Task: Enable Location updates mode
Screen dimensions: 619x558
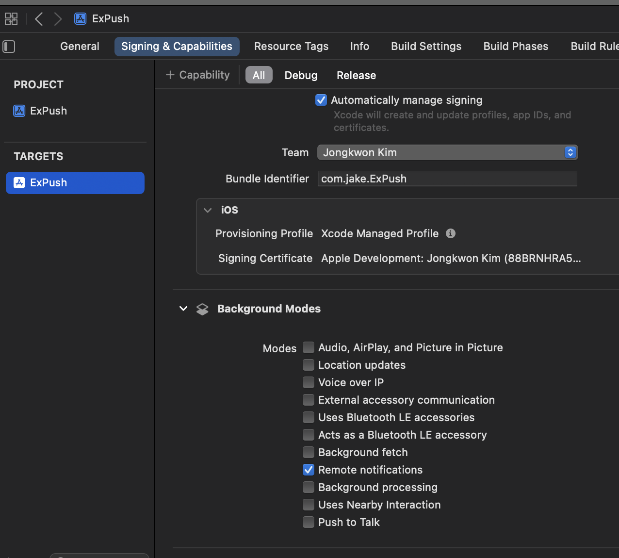Action: (x=309, y=365)
